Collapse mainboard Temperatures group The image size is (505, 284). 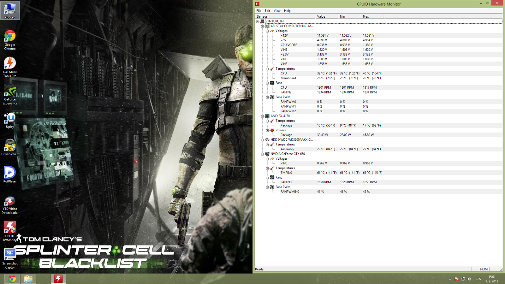coord(267,69)
